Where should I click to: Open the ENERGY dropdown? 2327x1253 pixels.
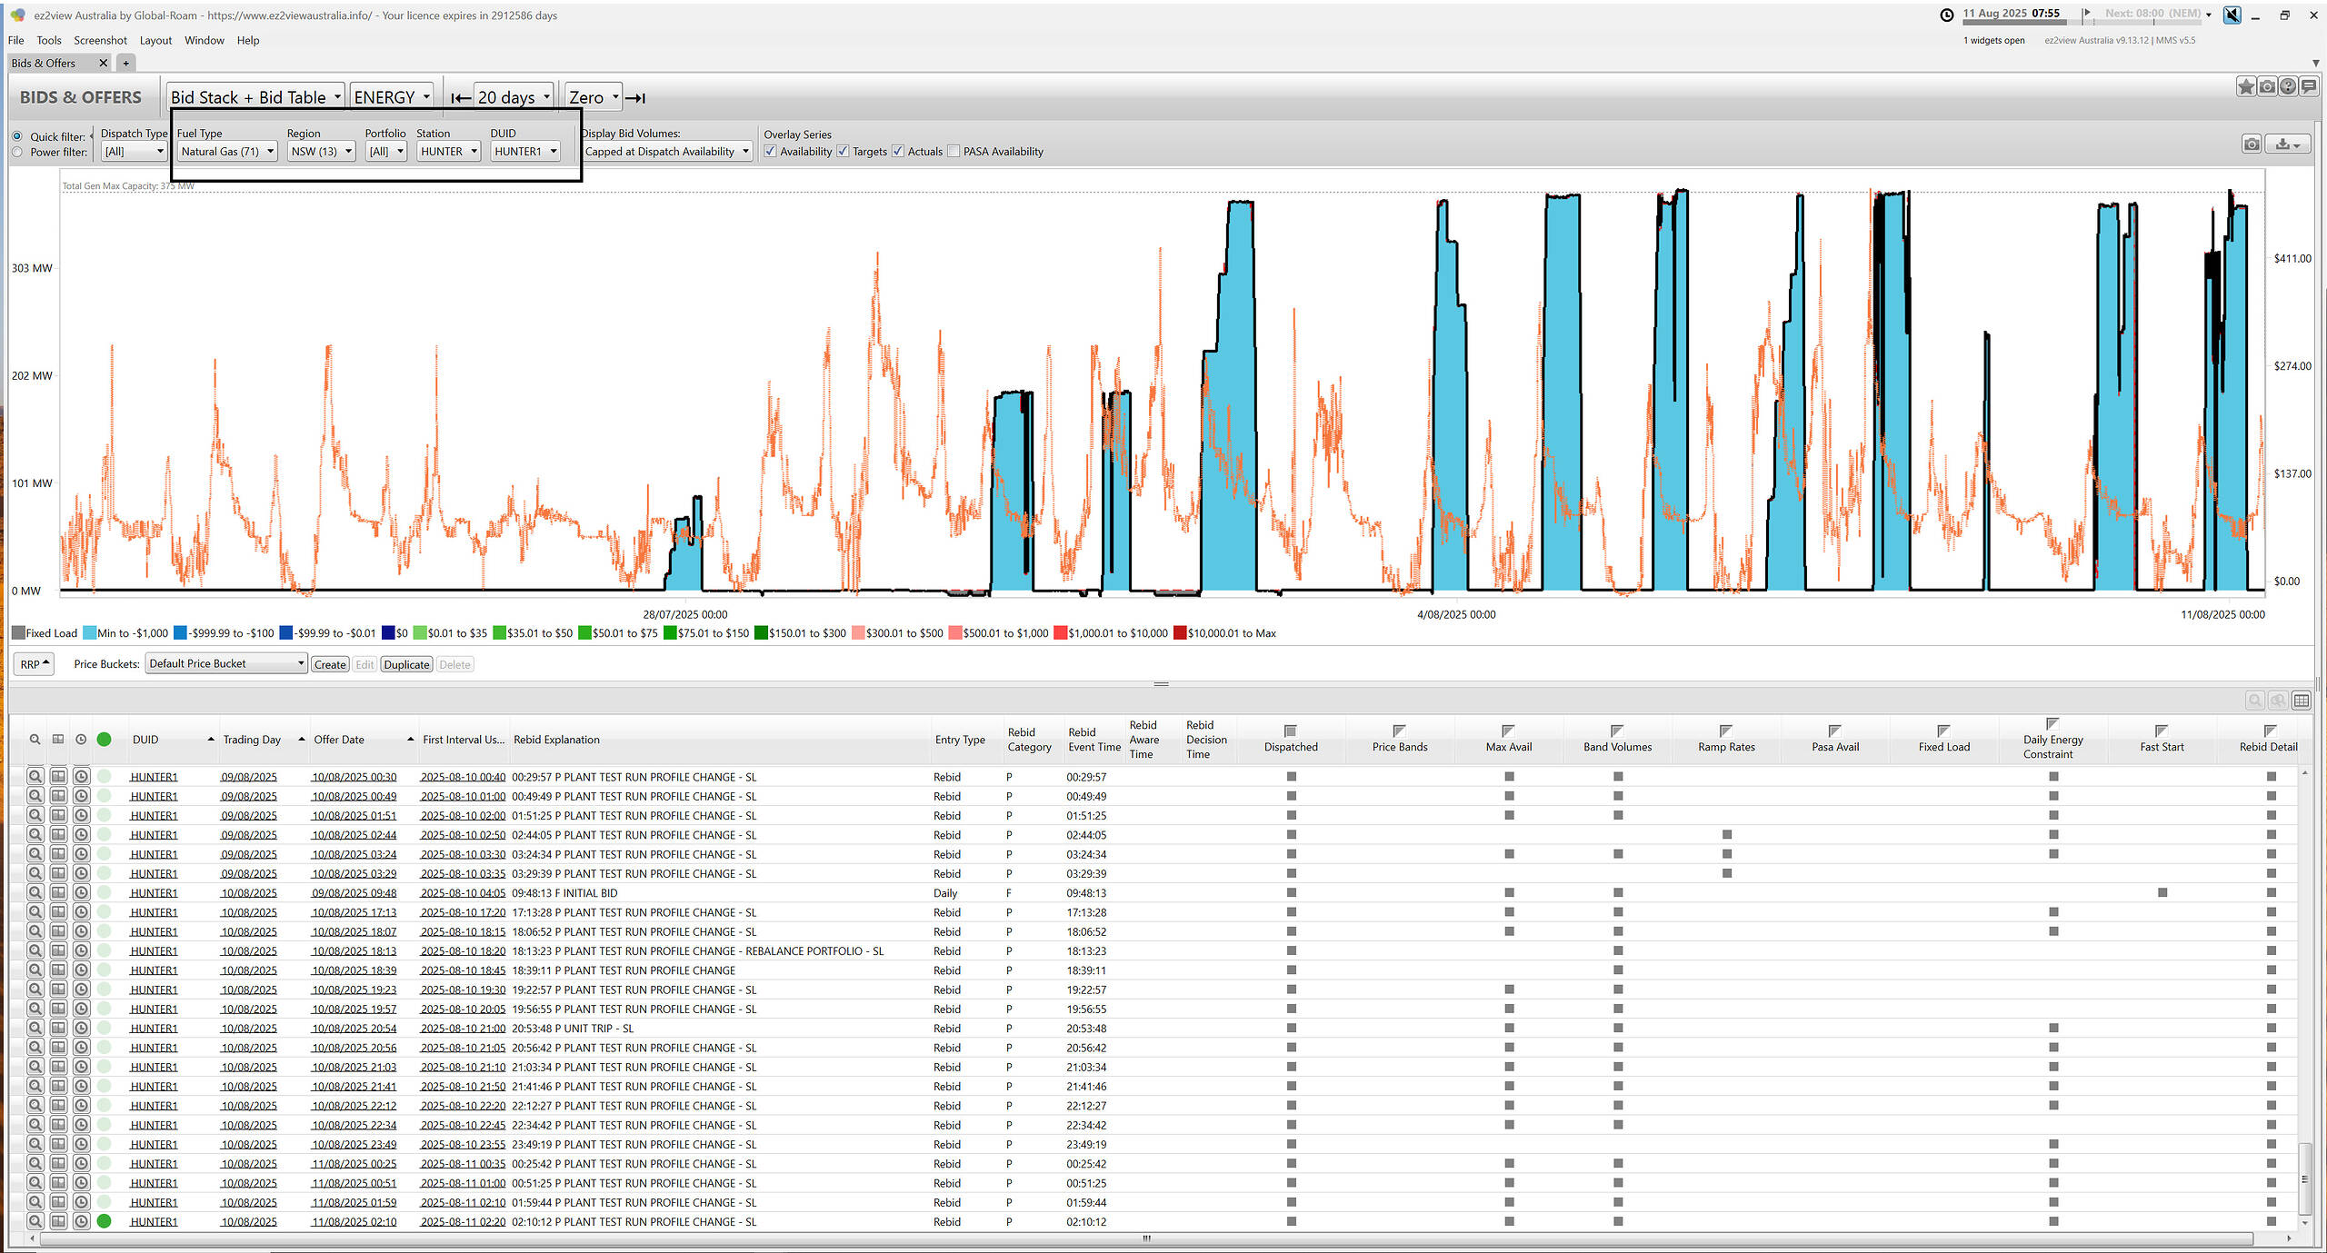[x=391, y=97]
